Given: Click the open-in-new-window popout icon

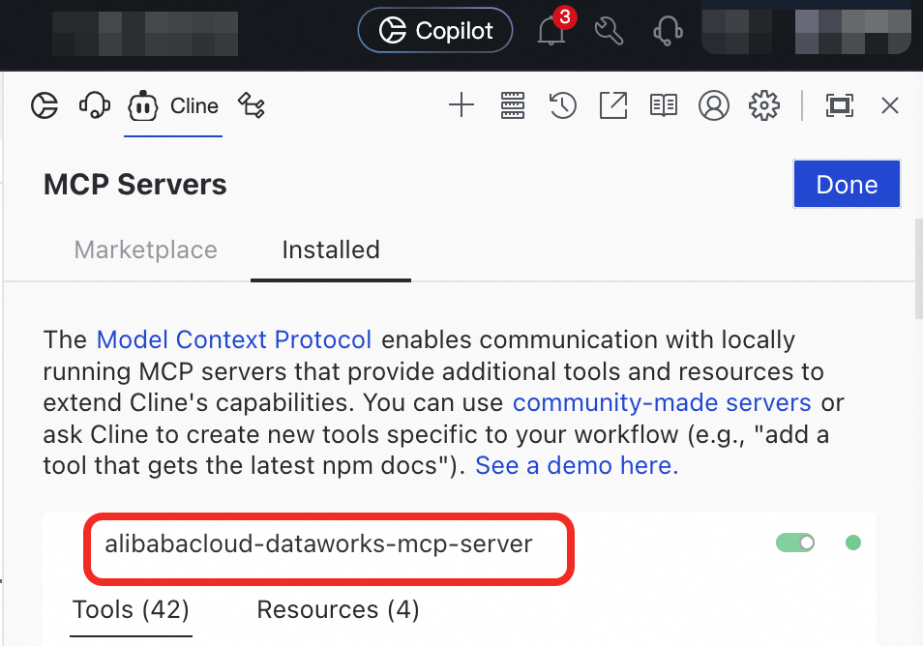Looking at the screenshot, I should [613, 106].
